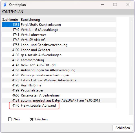Click the Bezeichnung column header
The image size is (135, 133).
30,20
